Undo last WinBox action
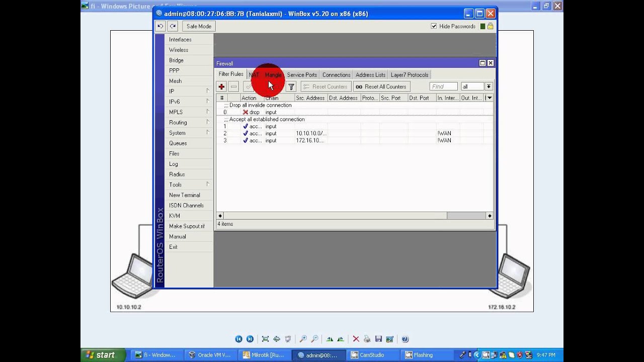 [x=160, y=26]
